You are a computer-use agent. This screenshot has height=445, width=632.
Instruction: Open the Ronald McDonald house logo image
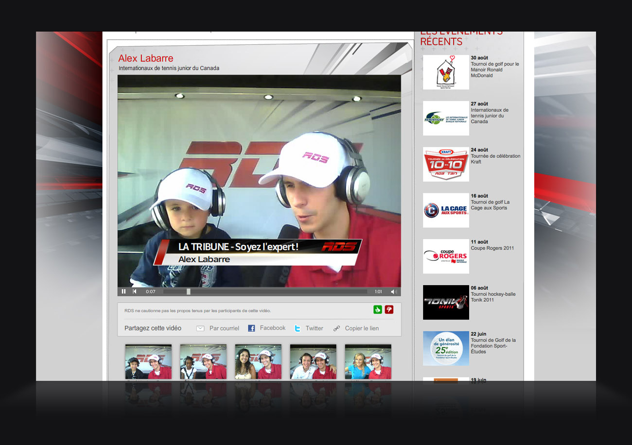pos(446,72)
